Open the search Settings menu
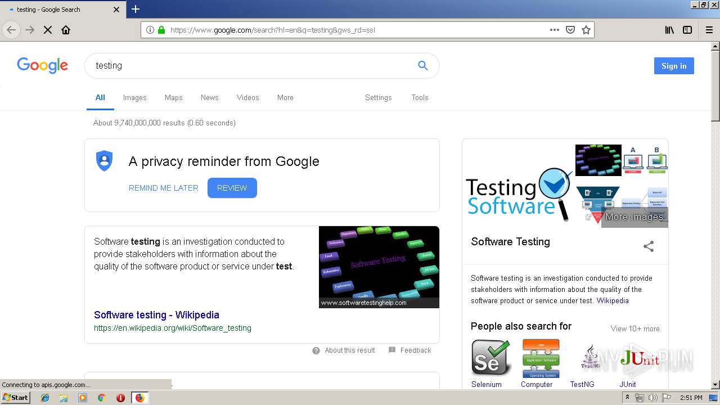720x405 pixels. (378, 98)
